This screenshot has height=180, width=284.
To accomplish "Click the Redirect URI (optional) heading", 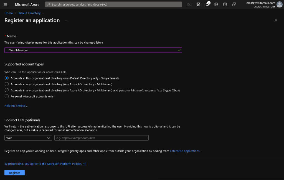I will pyautogui.click(x=22, y=120).
